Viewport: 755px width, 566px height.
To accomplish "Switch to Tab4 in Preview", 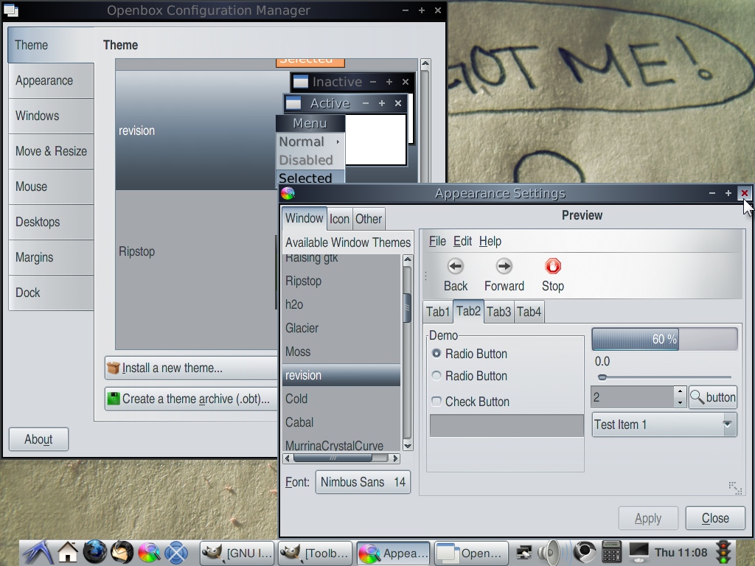I will (x=529, y=312).
